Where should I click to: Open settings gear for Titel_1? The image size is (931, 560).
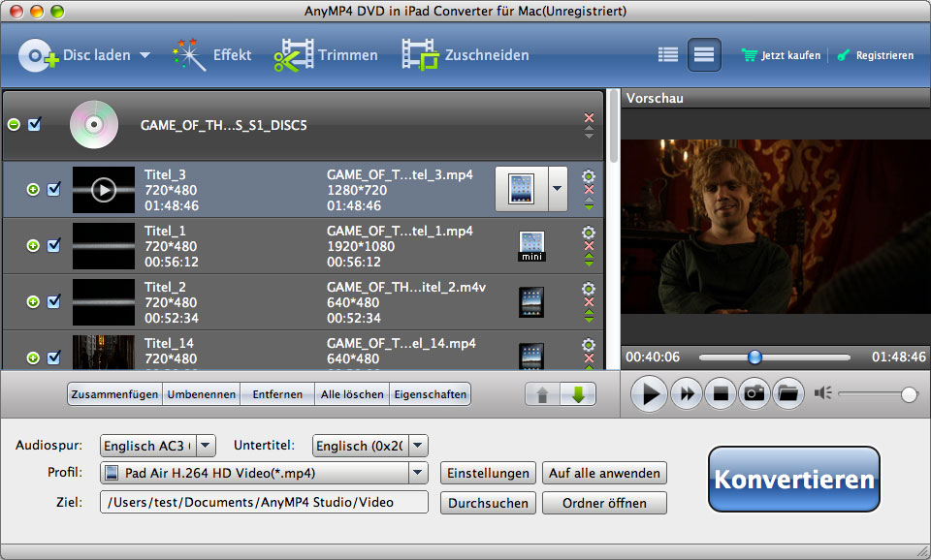(589, 233)
